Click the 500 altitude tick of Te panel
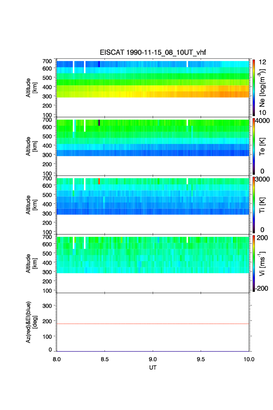This screenshot has width=273, height=410. click(47, 136)
